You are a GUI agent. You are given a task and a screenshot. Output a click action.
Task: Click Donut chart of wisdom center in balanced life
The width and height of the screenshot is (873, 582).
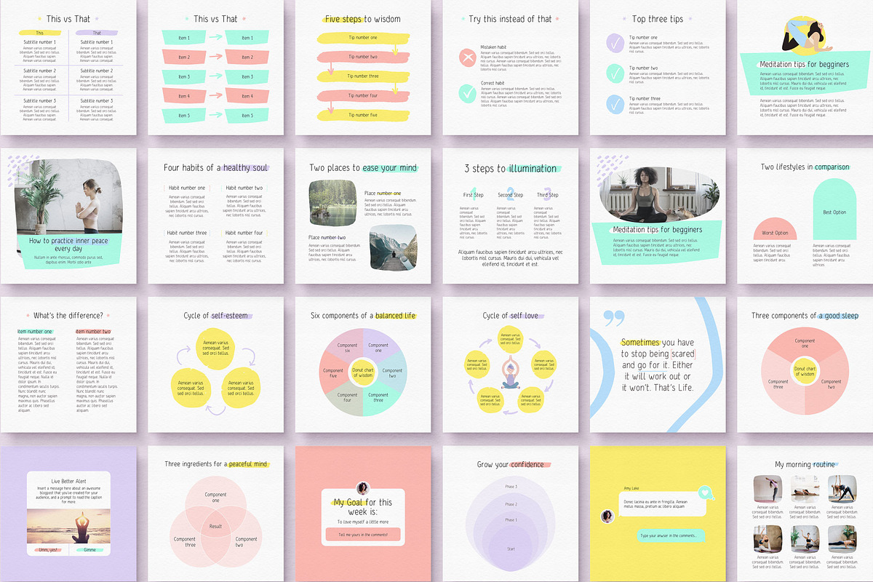point(363,372)
